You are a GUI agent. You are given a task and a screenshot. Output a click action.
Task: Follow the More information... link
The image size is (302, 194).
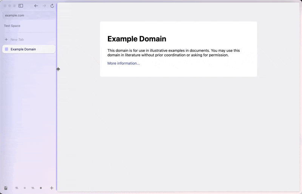(x=124, y=63)
